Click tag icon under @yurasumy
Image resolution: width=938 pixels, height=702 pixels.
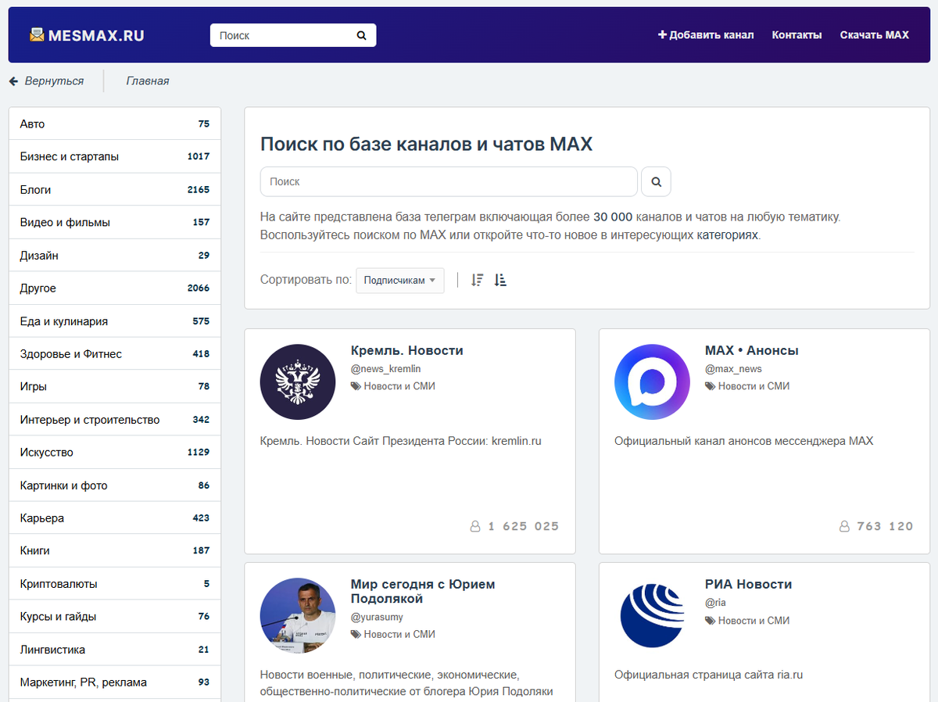356,635
